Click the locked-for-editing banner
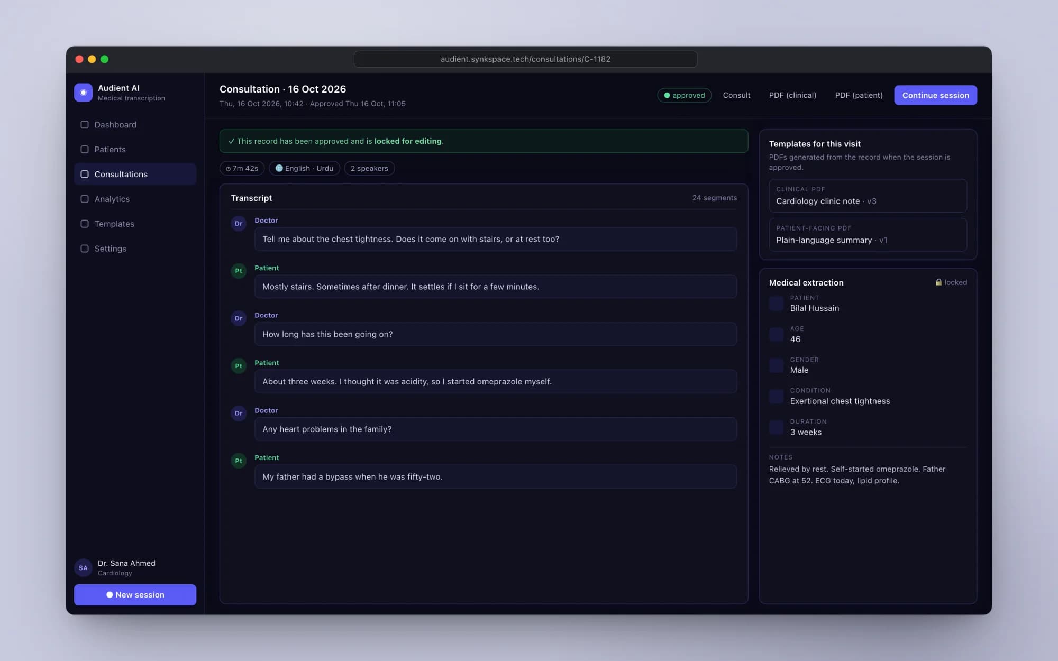The width and height of the screenshot is (1058, 661). [x=484, y=141]
